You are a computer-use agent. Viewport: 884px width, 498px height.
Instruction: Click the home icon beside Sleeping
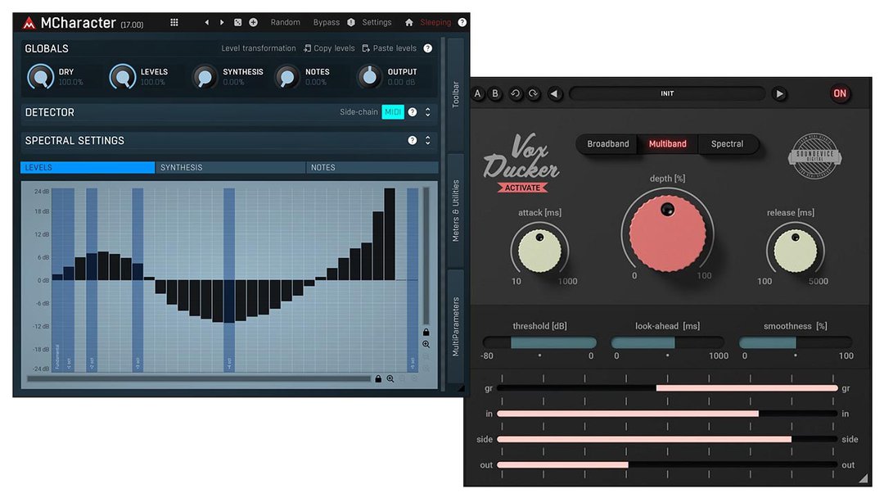click(409, 23)
